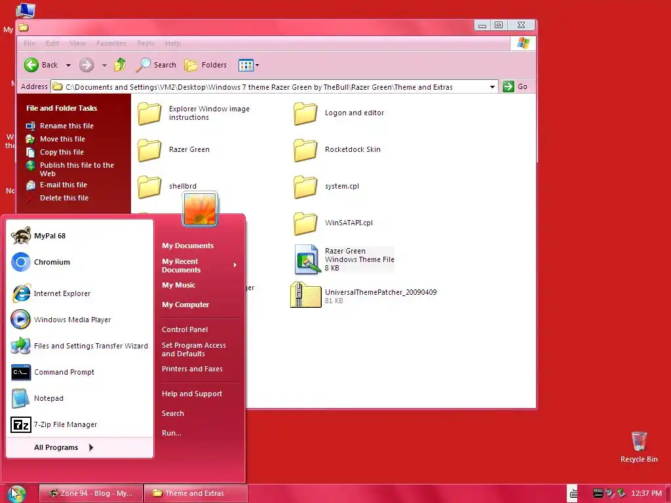
Task: Expand the Address bar dropdown
Action: point(492,87)
